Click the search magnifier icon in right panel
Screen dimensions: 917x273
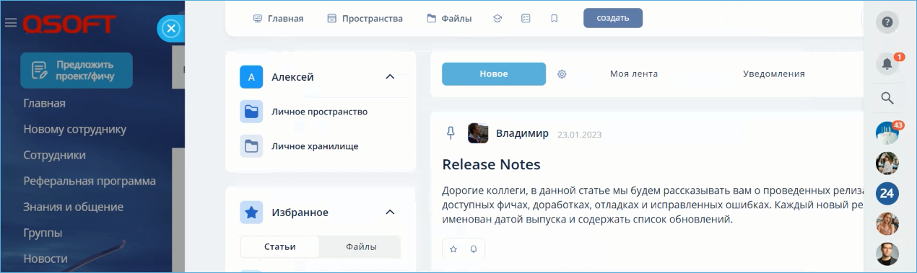pyautogui.click(x=887, y=98)
